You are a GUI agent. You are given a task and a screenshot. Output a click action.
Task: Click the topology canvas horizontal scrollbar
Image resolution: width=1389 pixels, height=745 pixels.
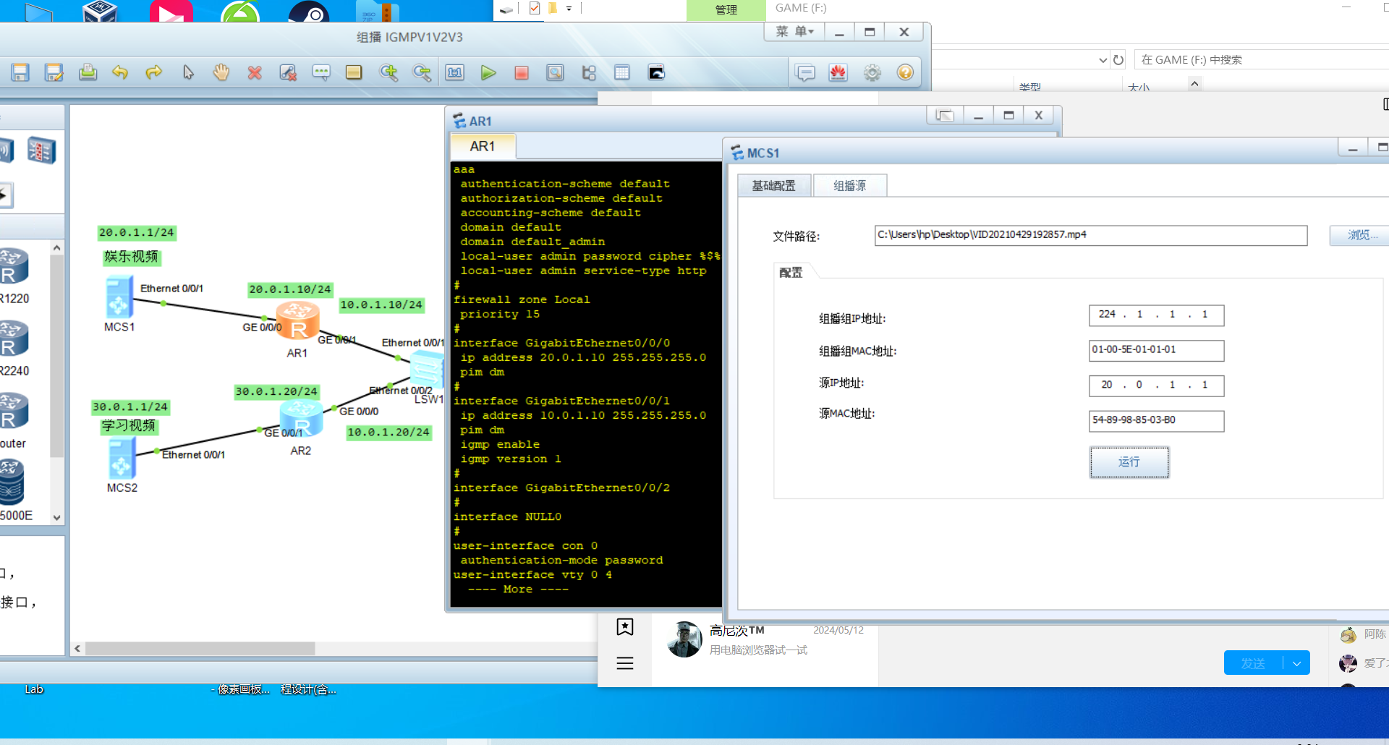200,649
